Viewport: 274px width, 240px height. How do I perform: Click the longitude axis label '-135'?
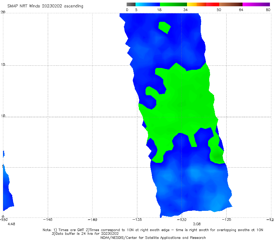pyautogui.click(x=137, y=220)
